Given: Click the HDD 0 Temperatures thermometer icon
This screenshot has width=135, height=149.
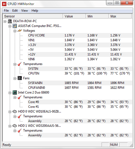Looking at the screenshot, I should (20, 116).
